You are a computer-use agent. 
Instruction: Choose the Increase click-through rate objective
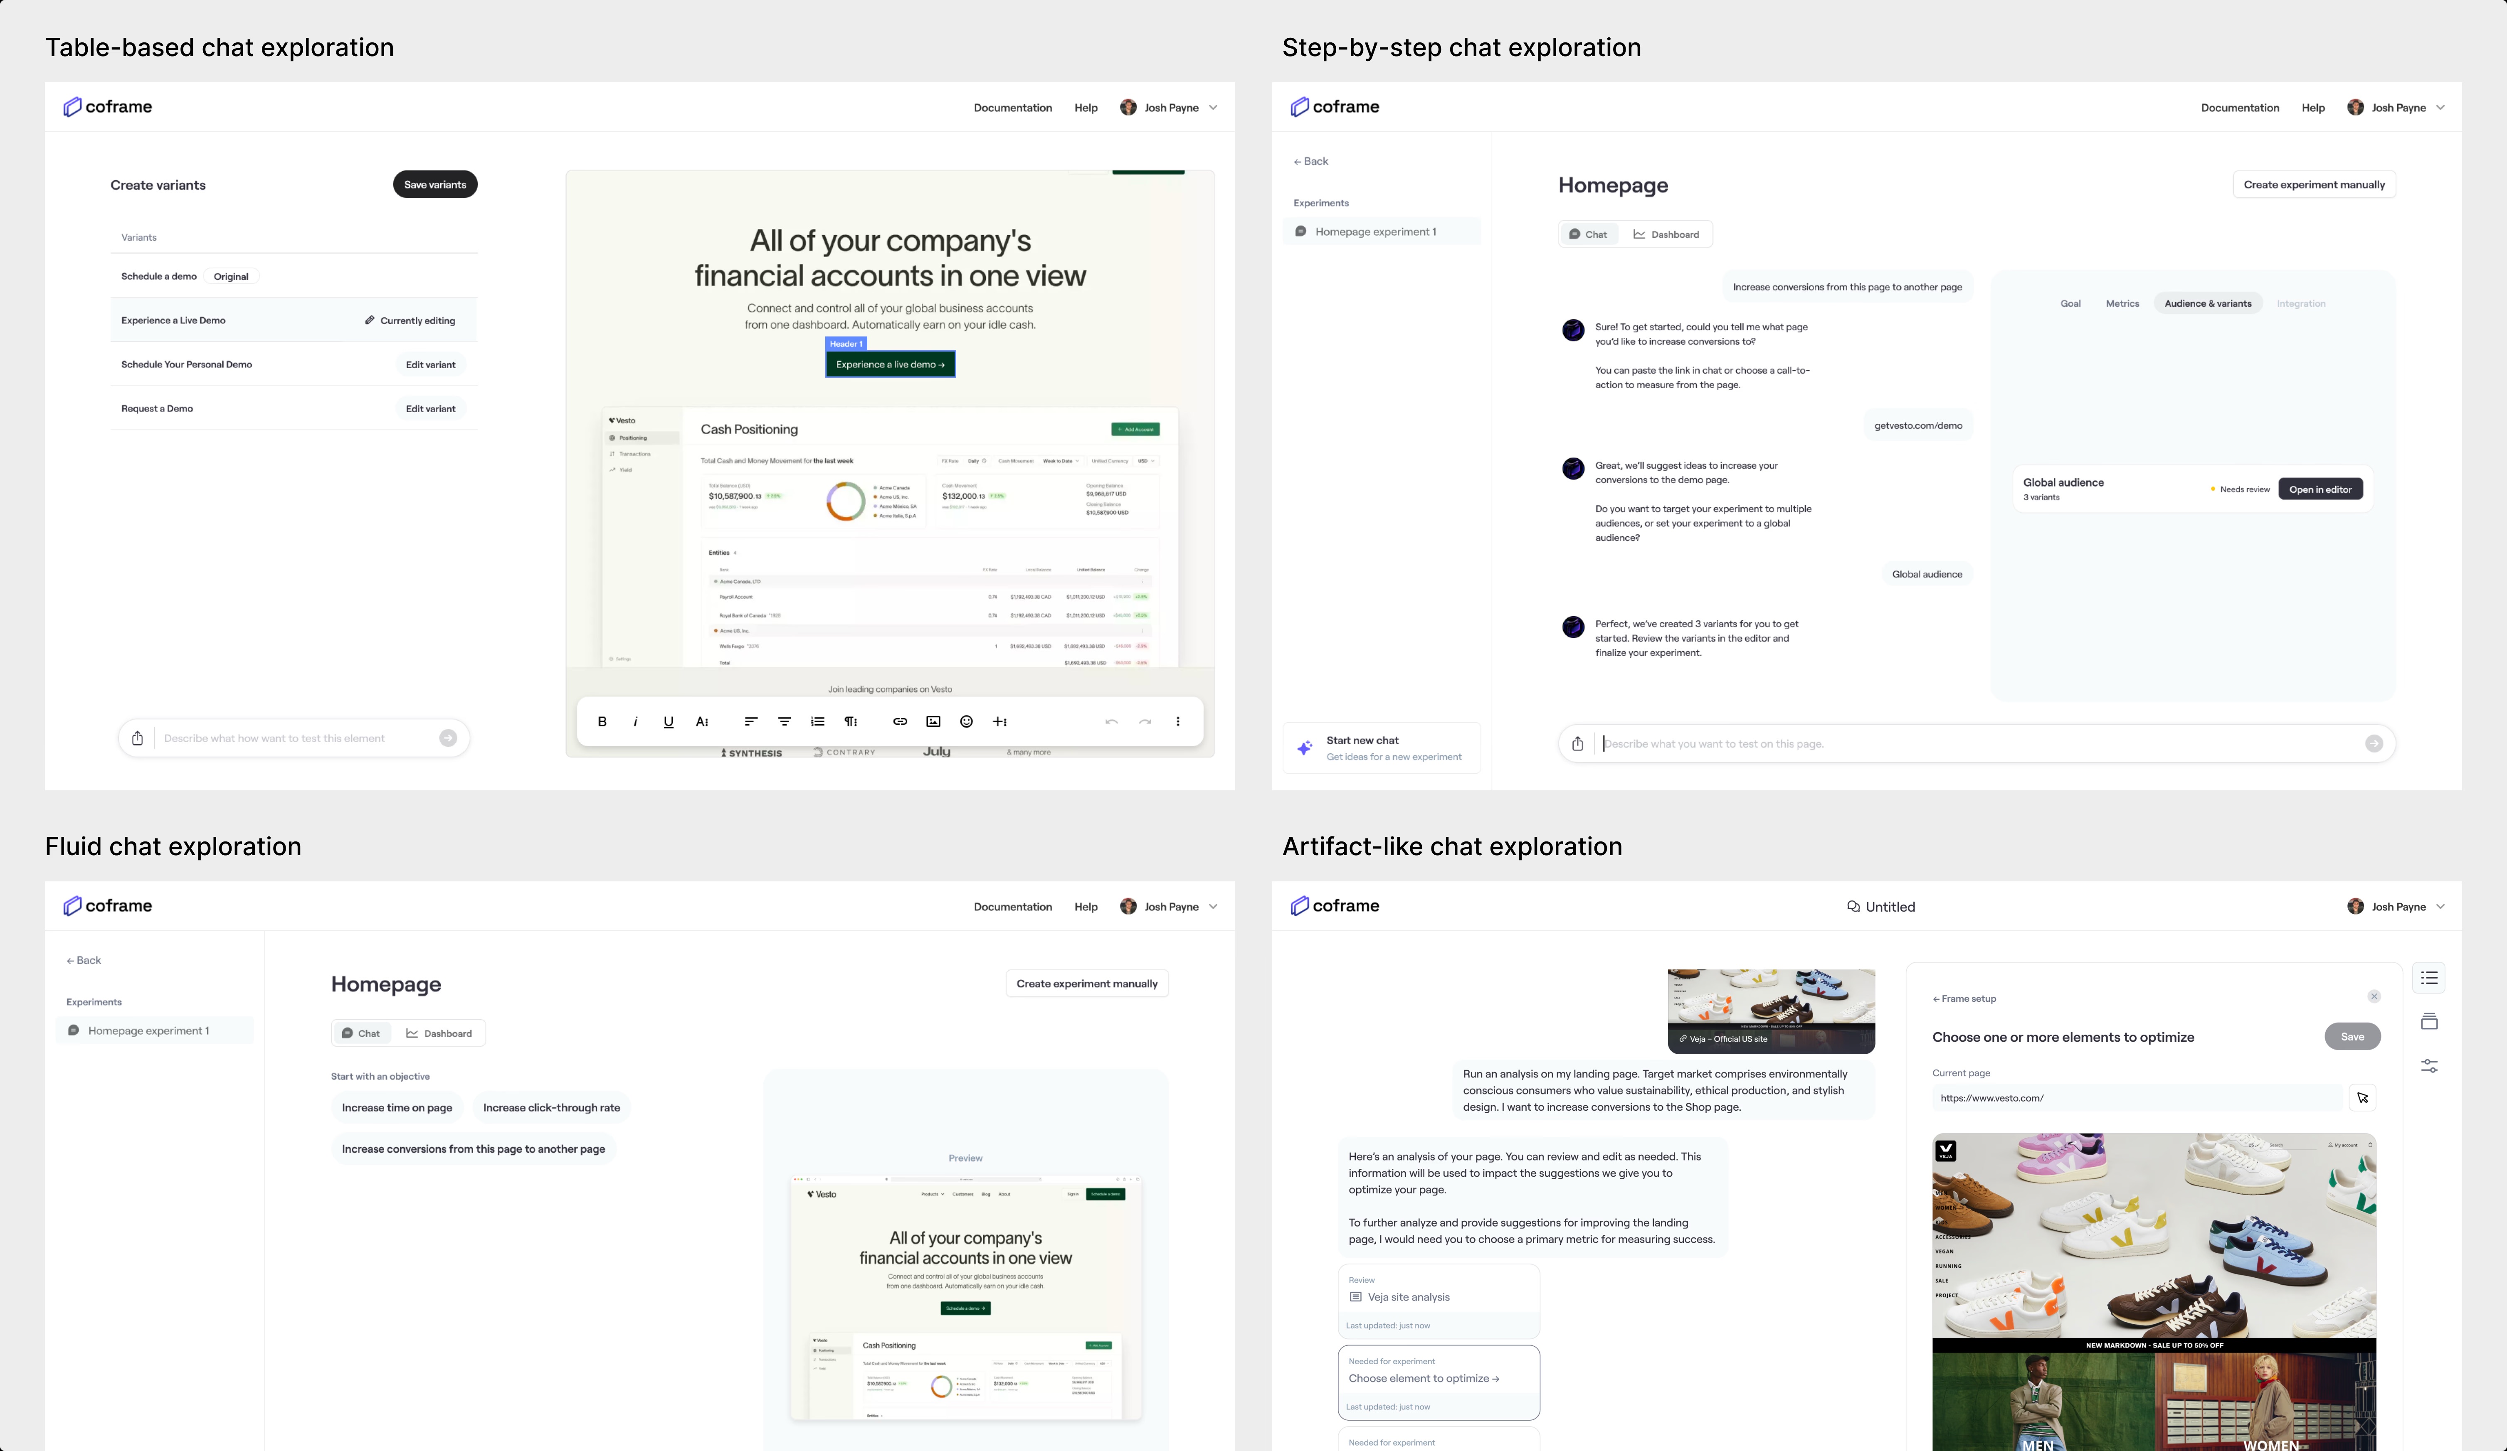tap(551, 1108)
